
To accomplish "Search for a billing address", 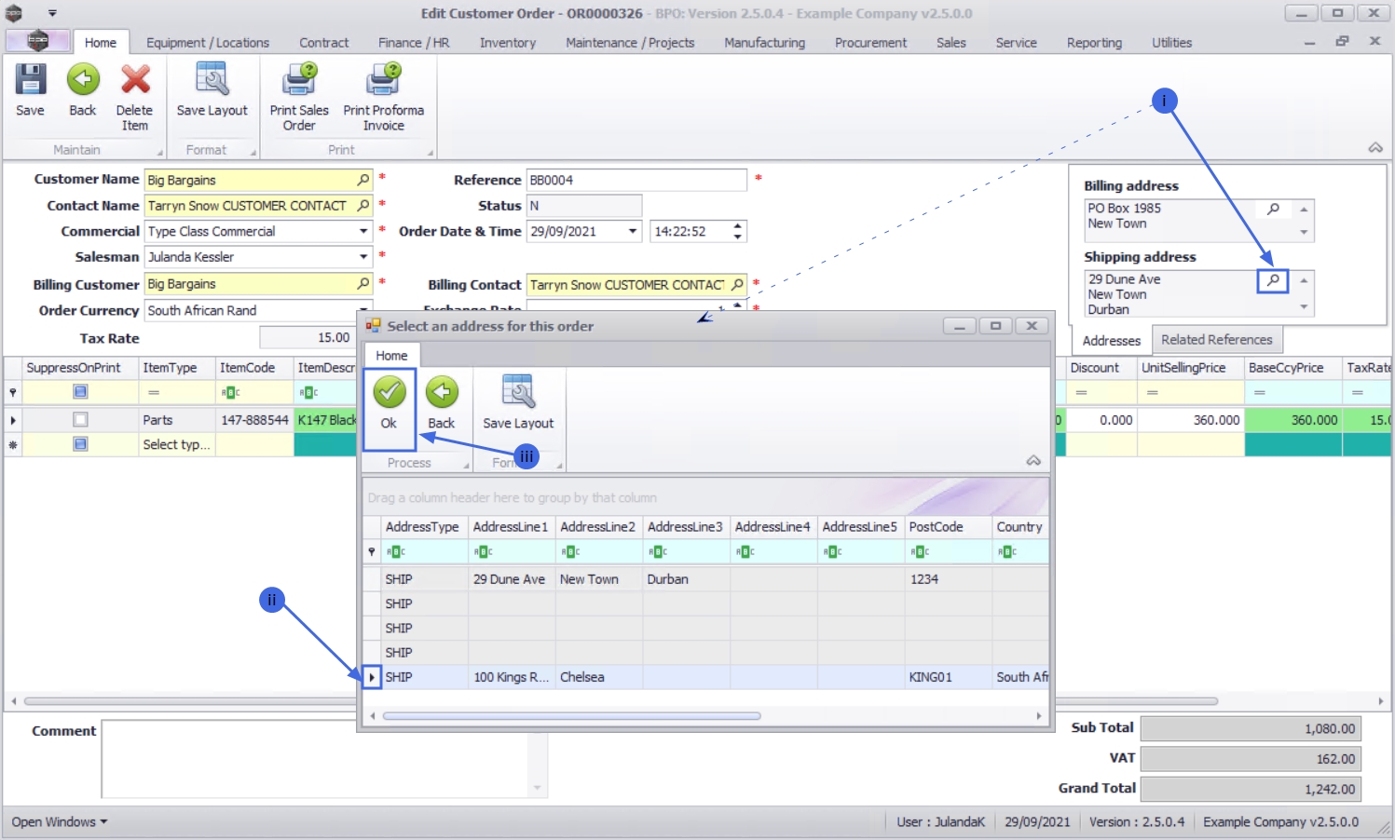I will [x=1273, y=210].
